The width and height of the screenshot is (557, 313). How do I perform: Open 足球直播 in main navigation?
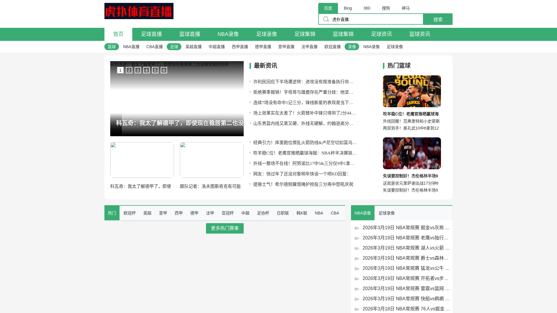click(151, 34)
